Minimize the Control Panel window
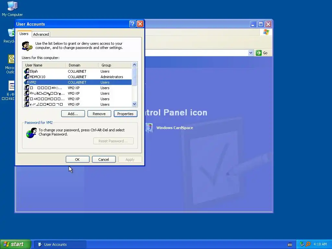The height and width of the screenshot is (249, 332). (x=253, y=24)
